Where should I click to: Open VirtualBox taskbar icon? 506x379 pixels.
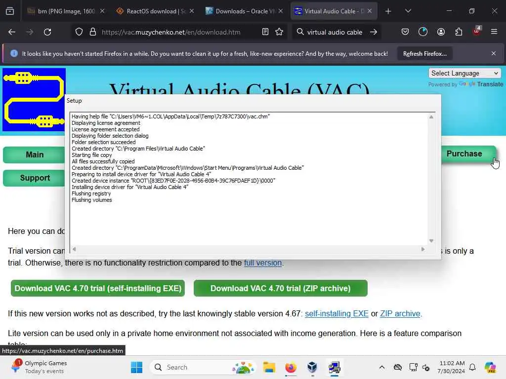point(312,367)
